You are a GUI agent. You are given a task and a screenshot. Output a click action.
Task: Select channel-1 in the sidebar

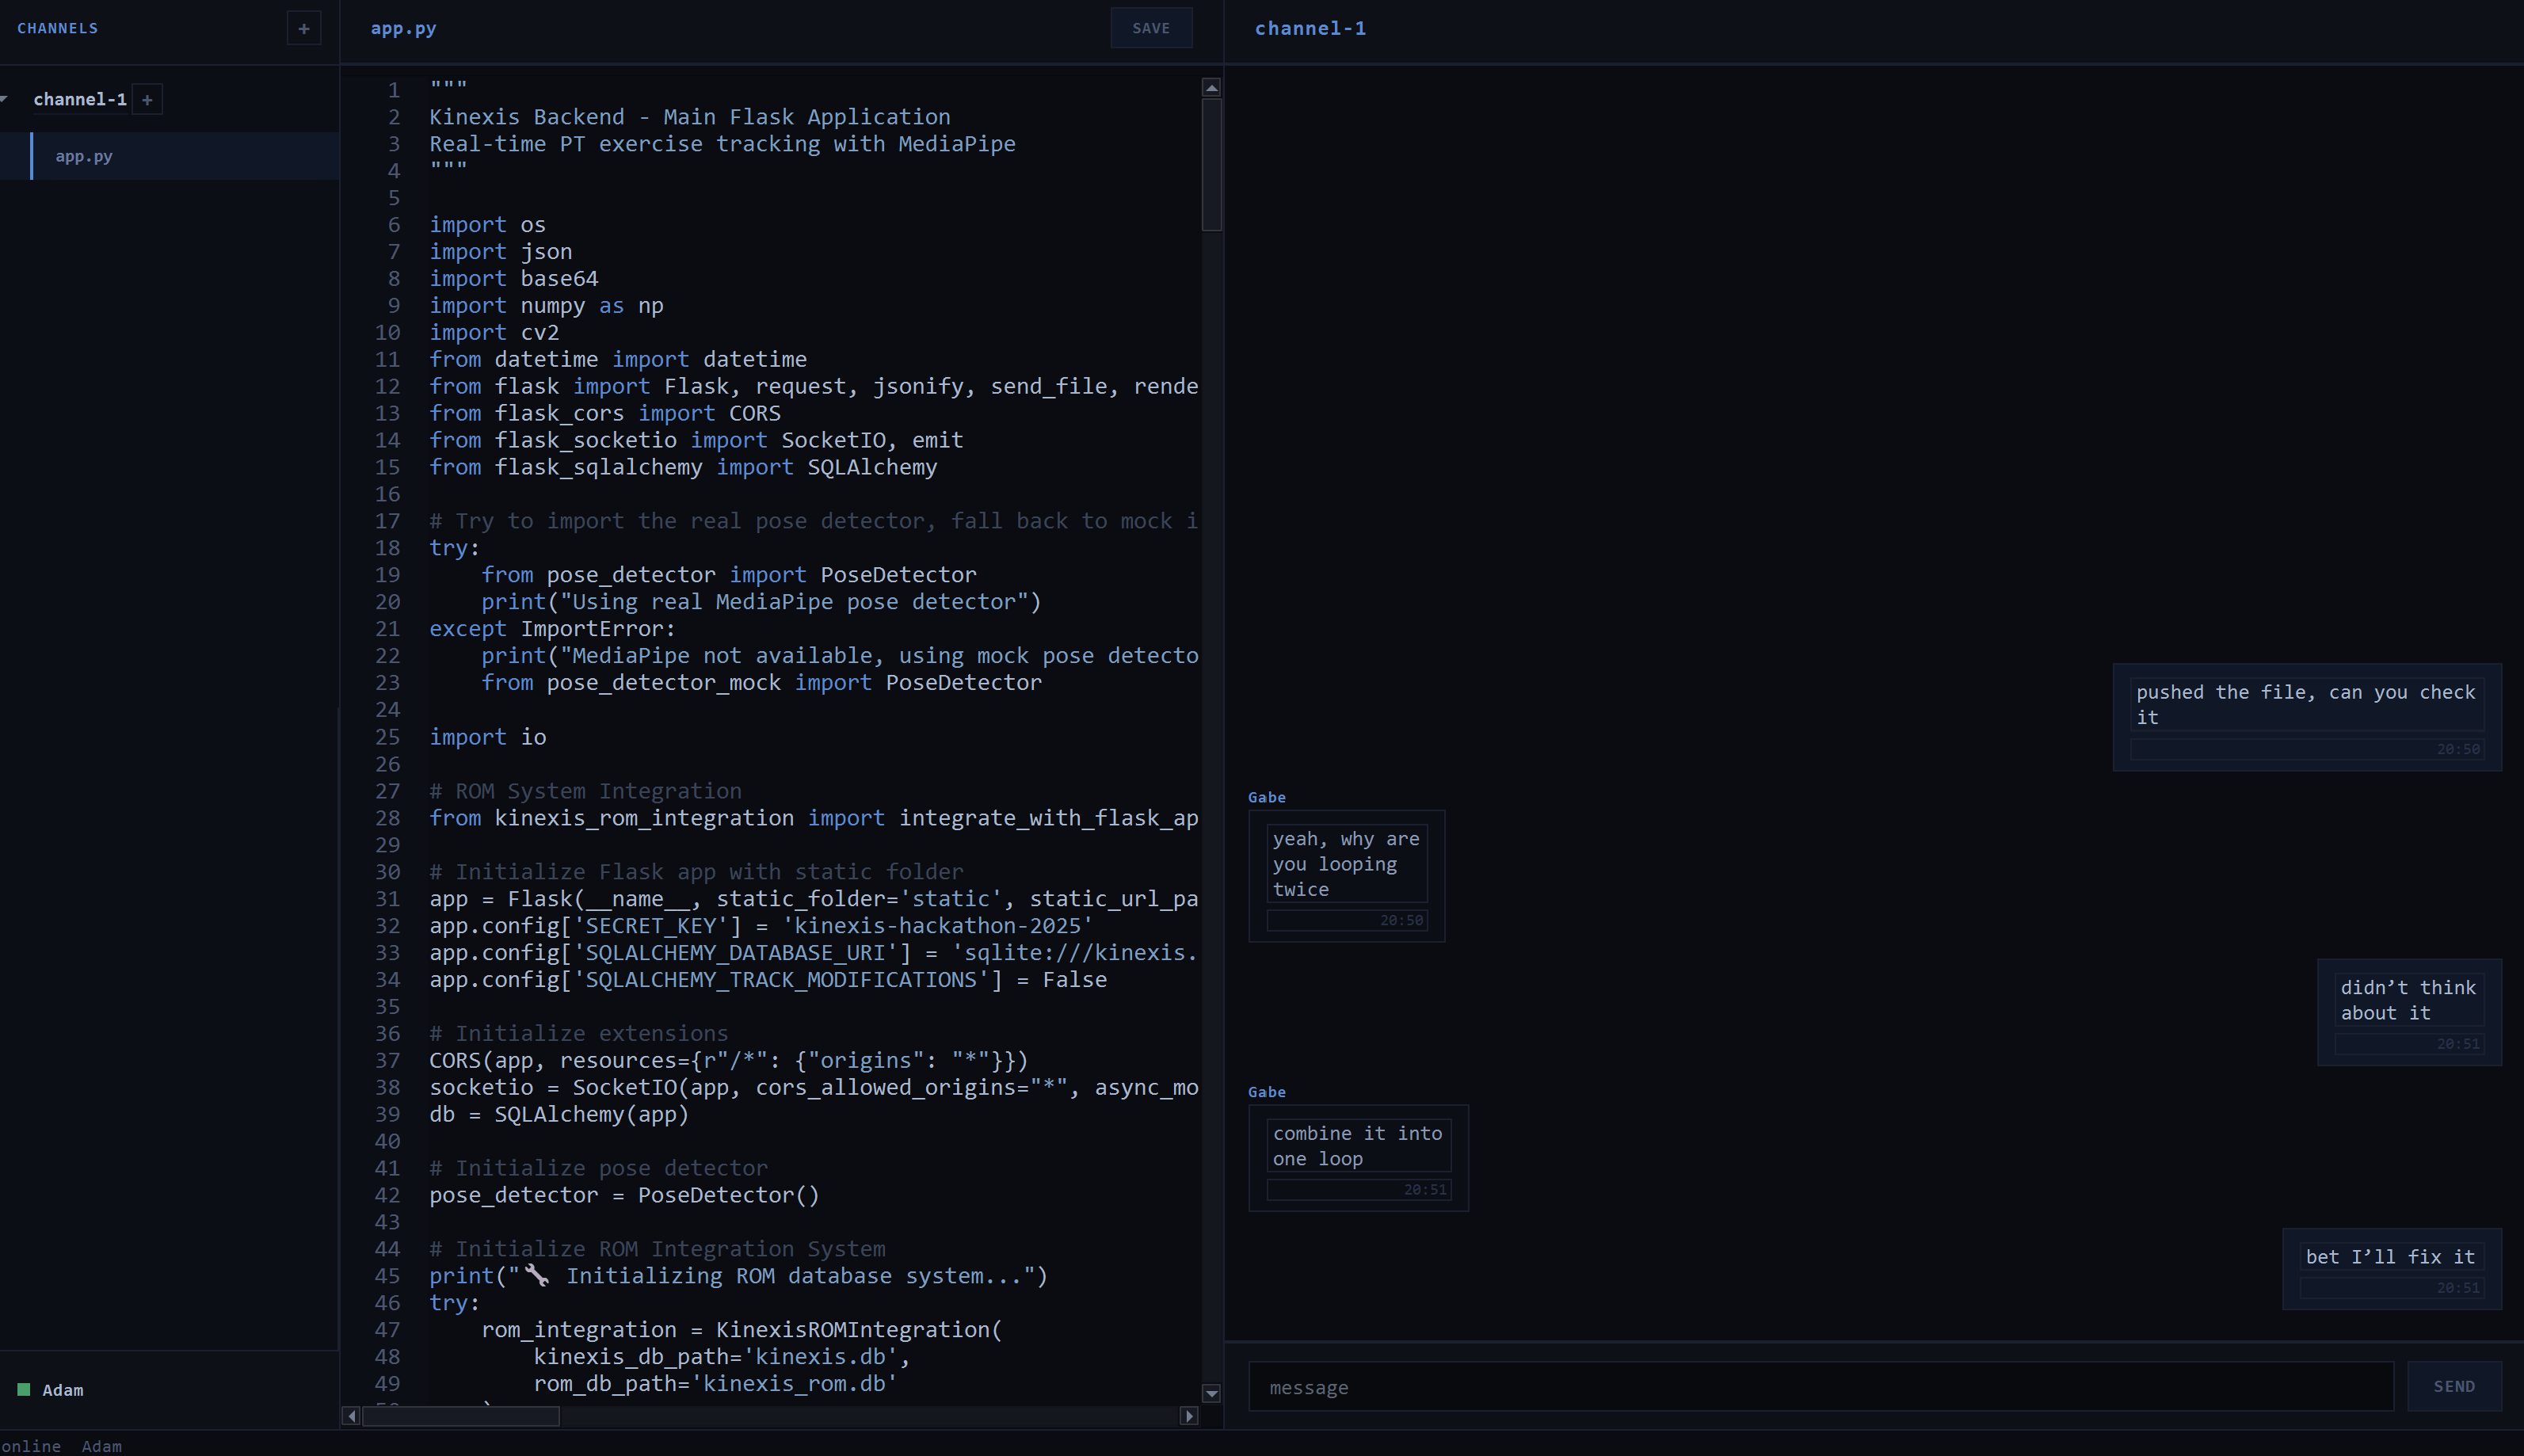(80, 99)
